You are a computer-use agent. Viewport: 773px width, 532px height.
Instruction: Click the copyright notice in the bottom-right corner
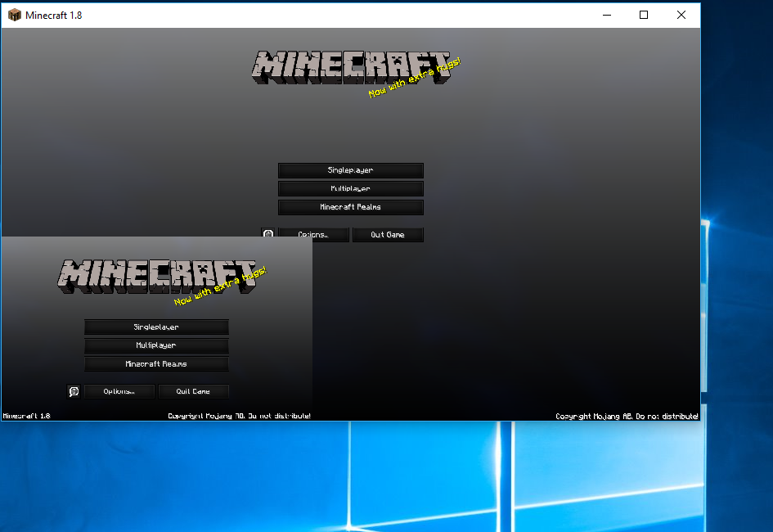[x=627, y=416]
